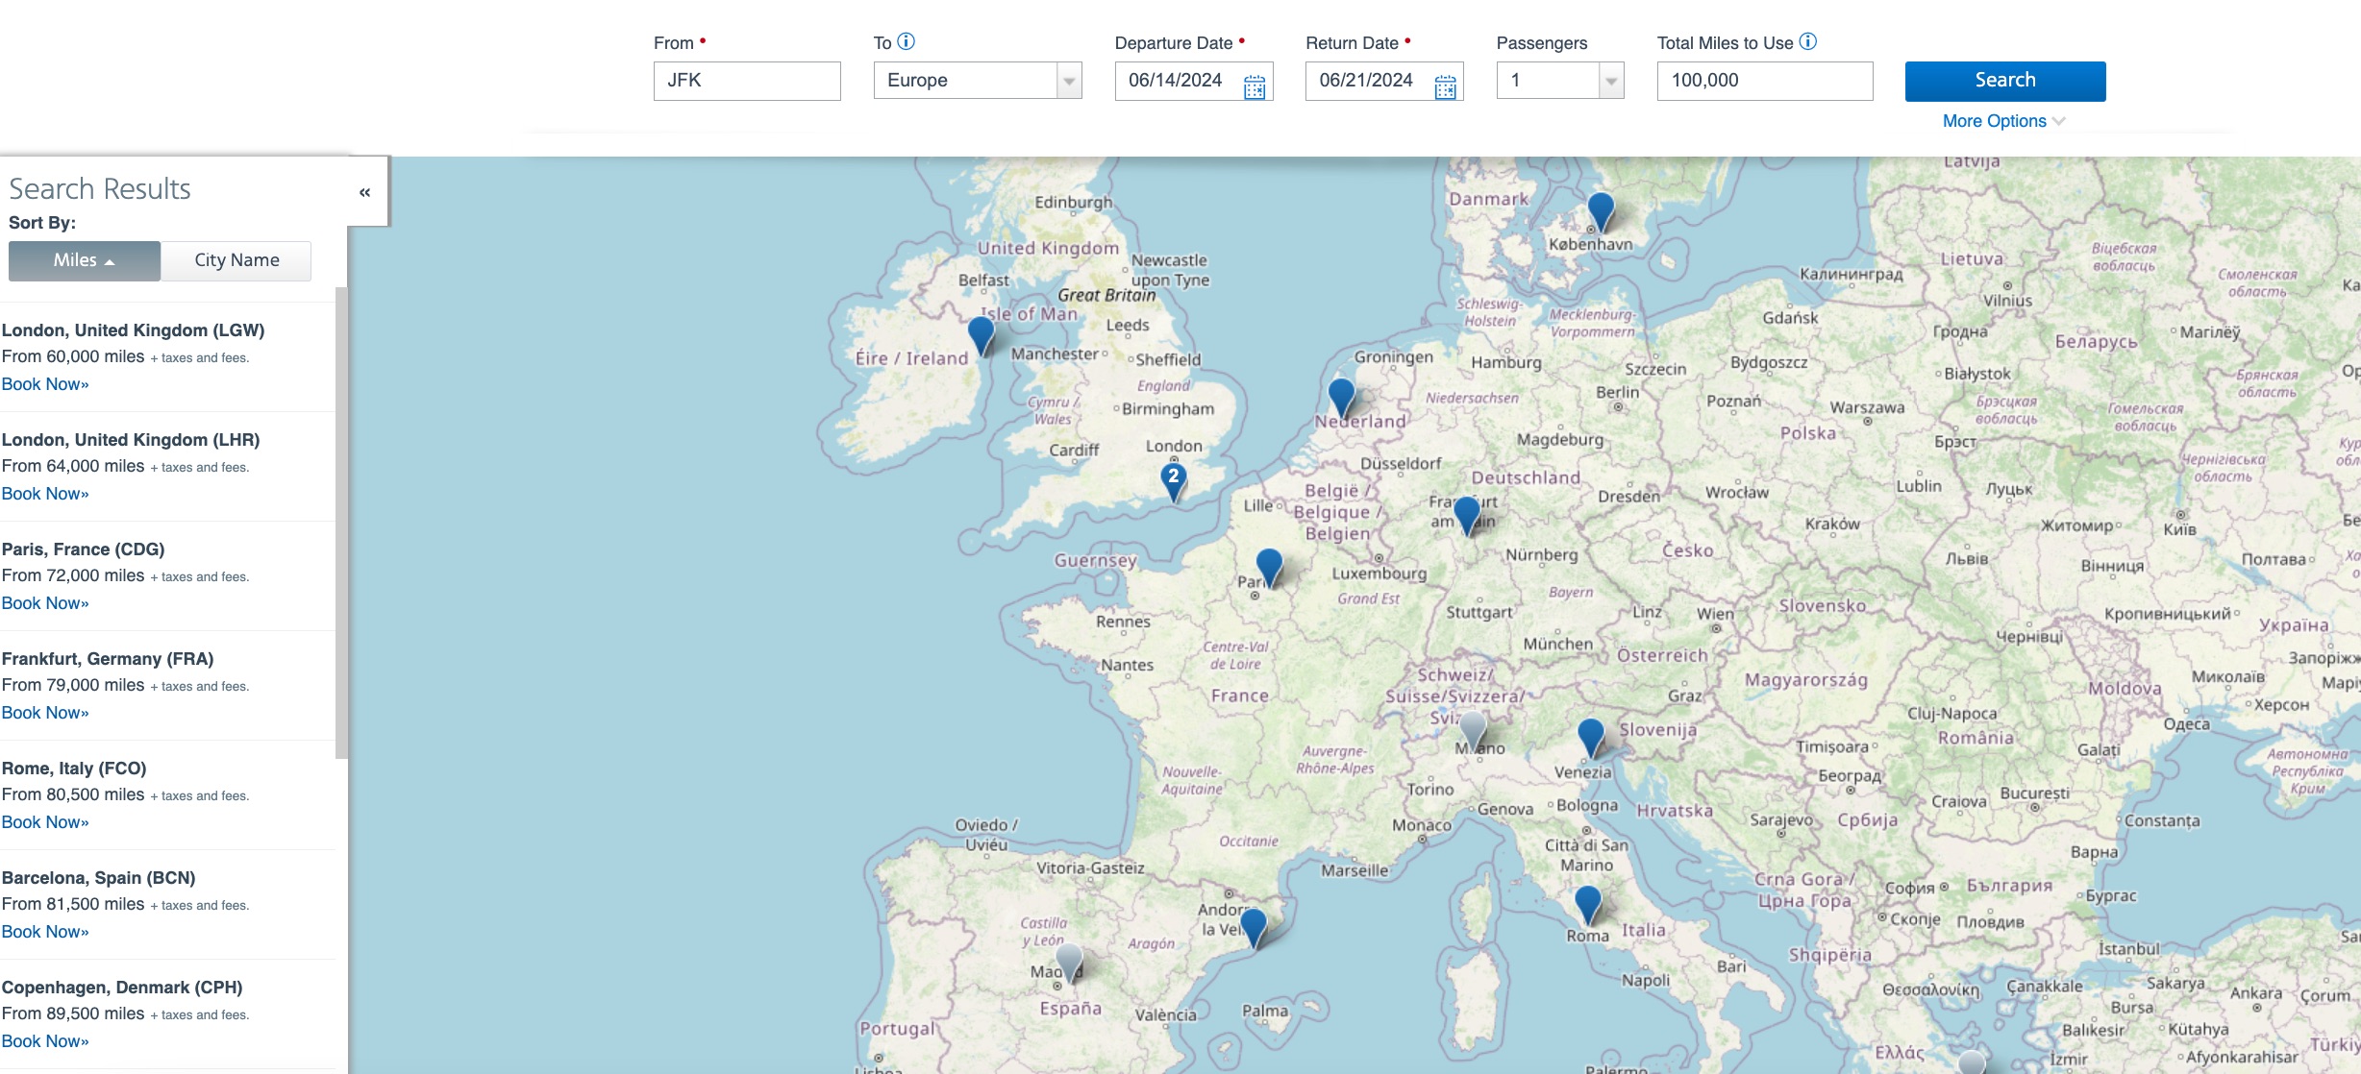Open the calendar for Departure Date

point(1254,85)
